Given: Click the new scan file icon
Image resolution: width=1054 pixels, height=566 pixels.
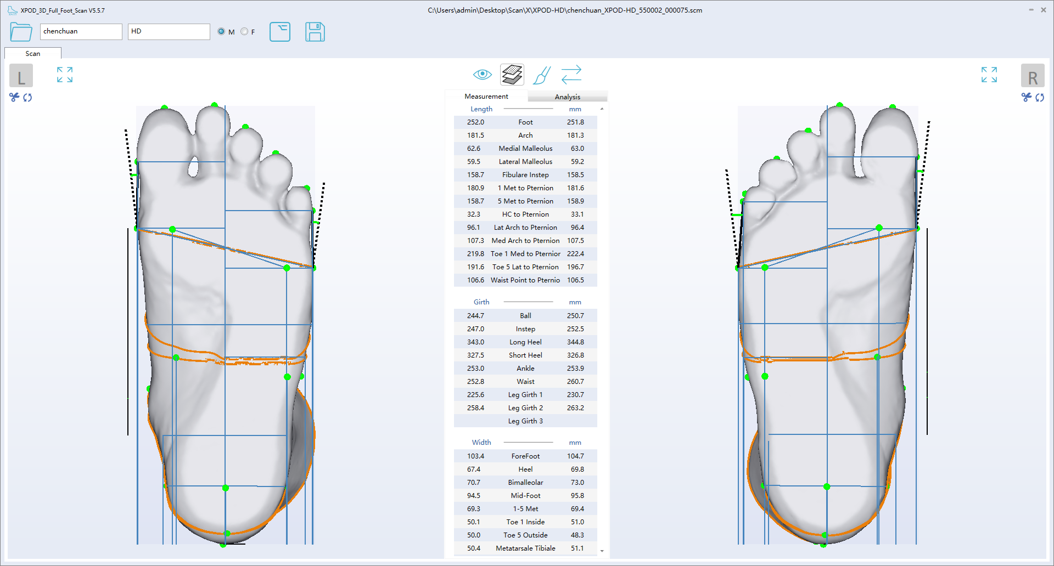Looking at the screenshot, I should pyautogui.click(x=280, y=32).
